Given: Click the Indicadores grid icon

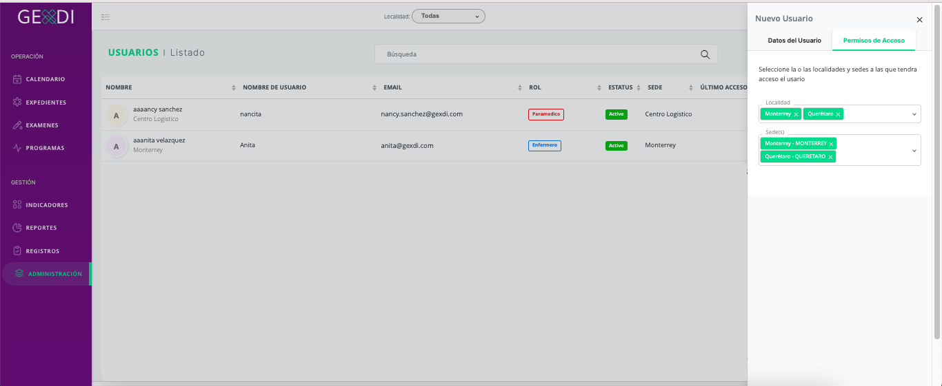Looking at the screenshot, I should click(x=17, y=205).
